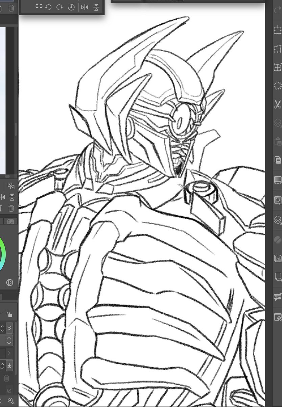The image size is (282, 407).
Task: Click the stepper arrows beside download button
Action: tap(2, 366)
